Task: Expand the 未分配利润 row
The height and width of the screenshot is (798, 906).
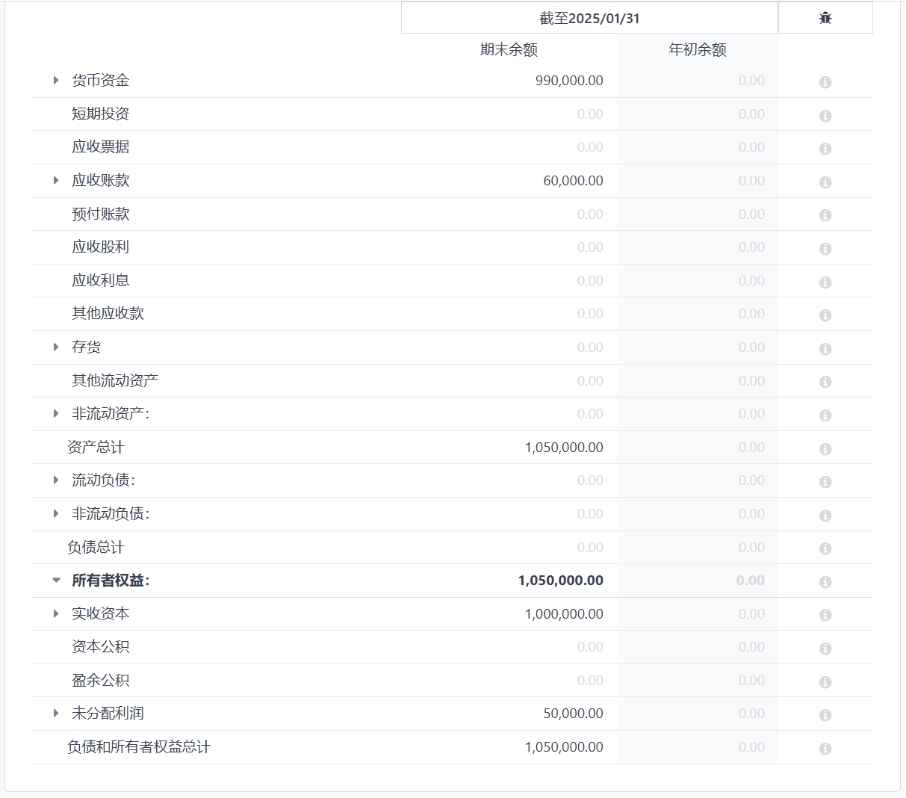Action: pyautogui.click(x=56, y=714)
